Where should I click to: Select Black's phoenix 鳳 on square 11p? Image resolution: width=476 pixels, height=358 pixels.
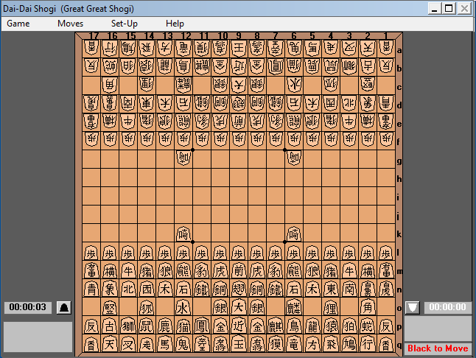[202, 326]
